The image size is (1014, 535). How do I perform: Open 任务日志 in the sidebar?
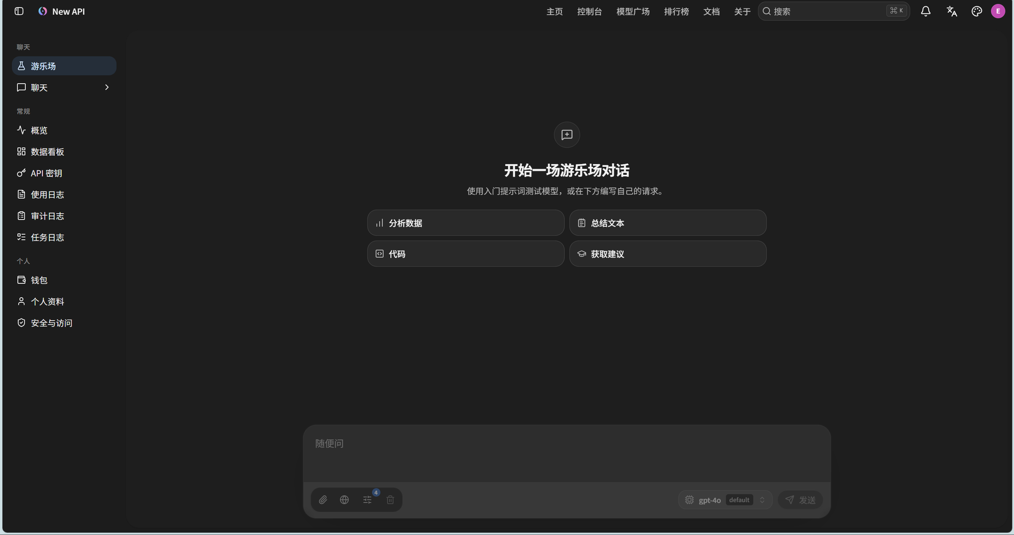(64, 237)
